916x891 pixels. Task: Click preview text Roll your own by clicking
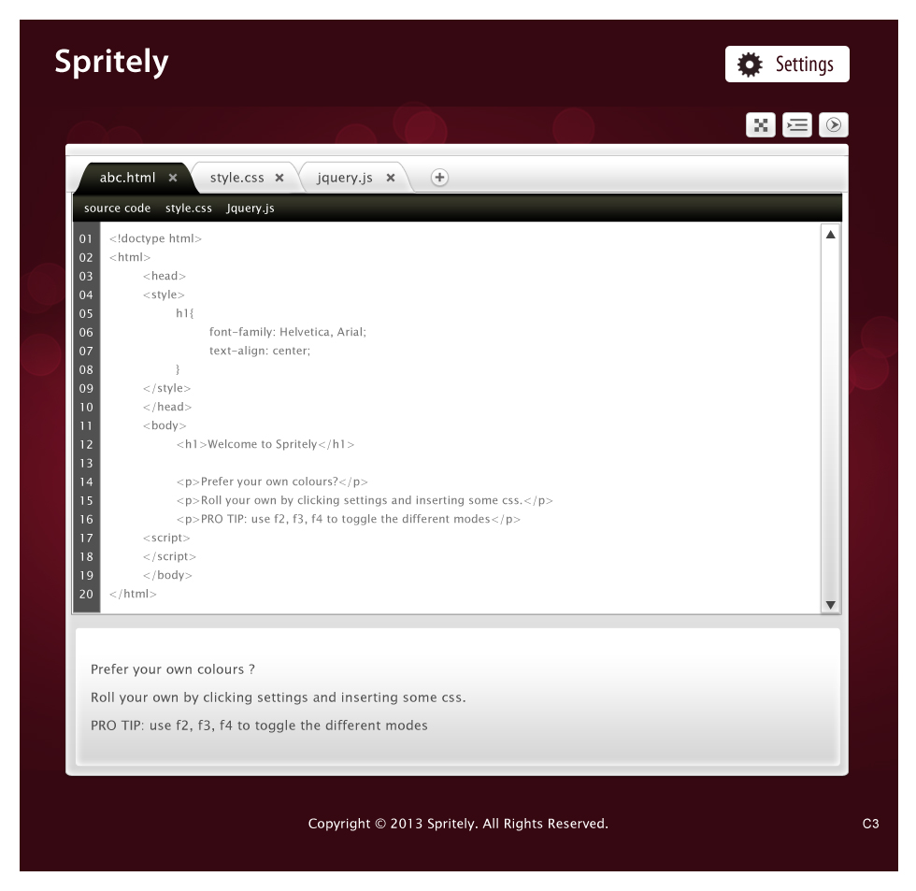[x=279, y=697]
